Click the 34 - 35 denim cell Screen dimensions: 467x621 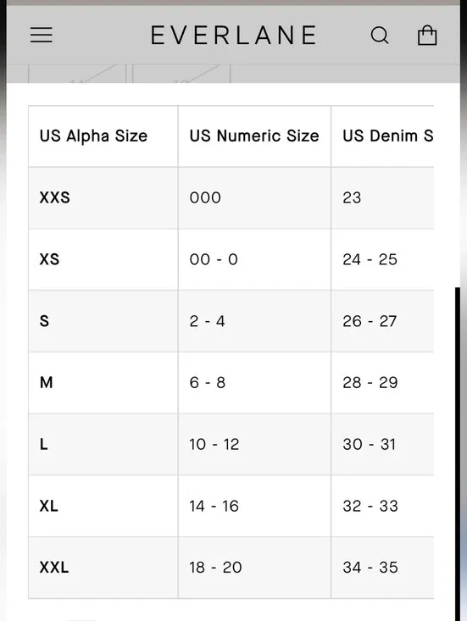click(382, 568)
